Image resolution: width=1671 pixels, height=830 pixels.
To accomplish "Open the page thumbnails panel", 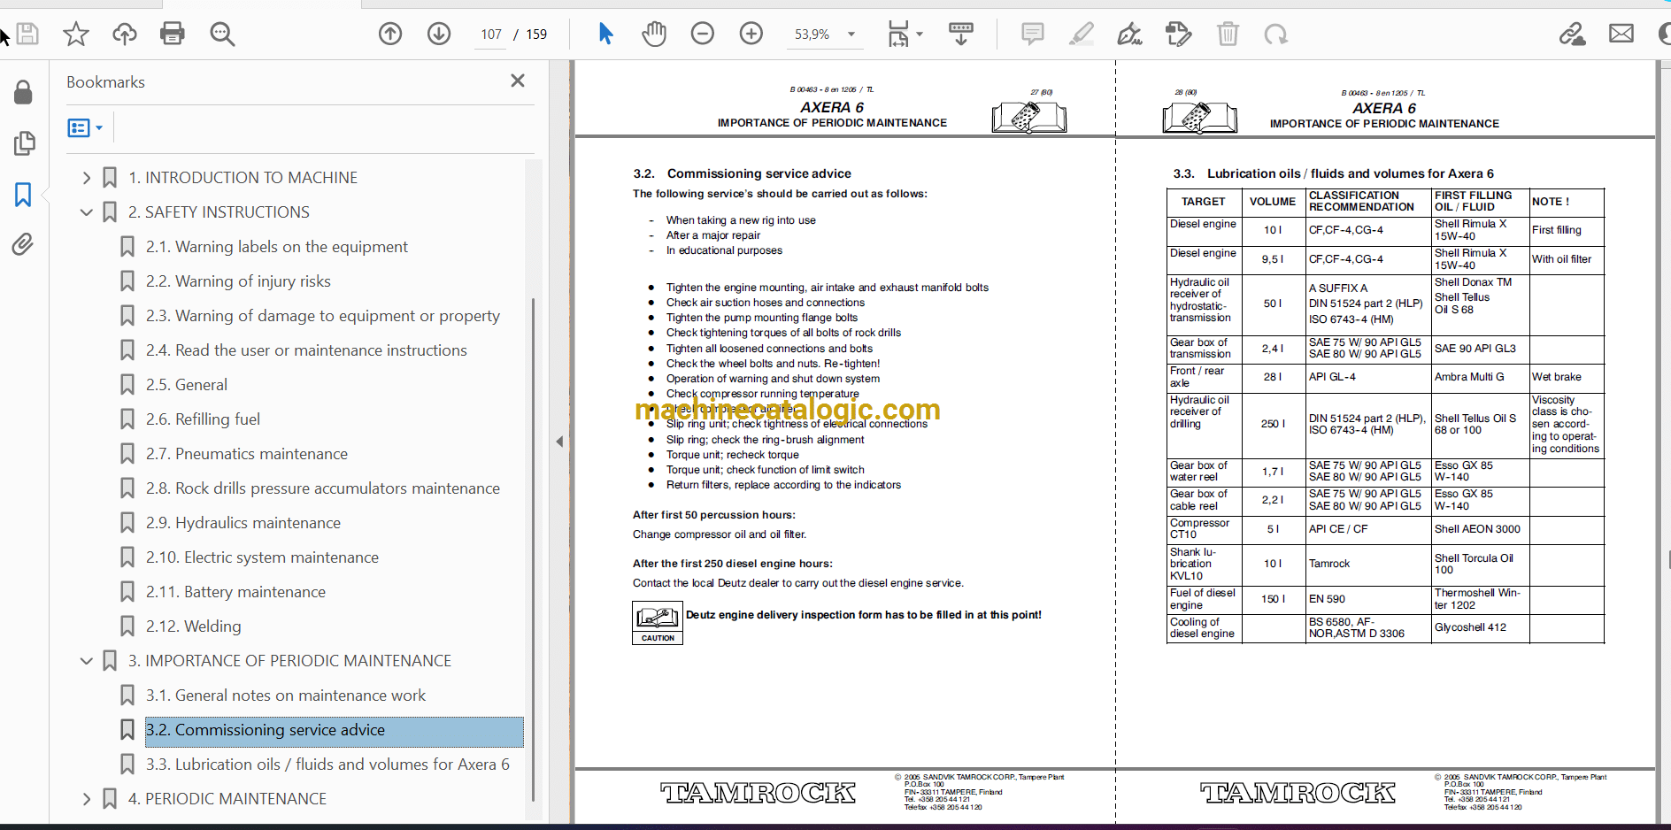I will tap(24, 143).
